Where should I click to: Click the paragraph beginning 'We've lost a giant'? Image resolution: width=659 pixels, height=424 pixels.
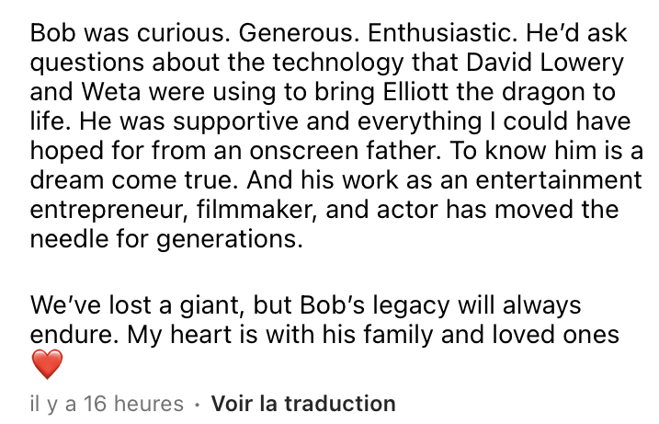(324, 335)
